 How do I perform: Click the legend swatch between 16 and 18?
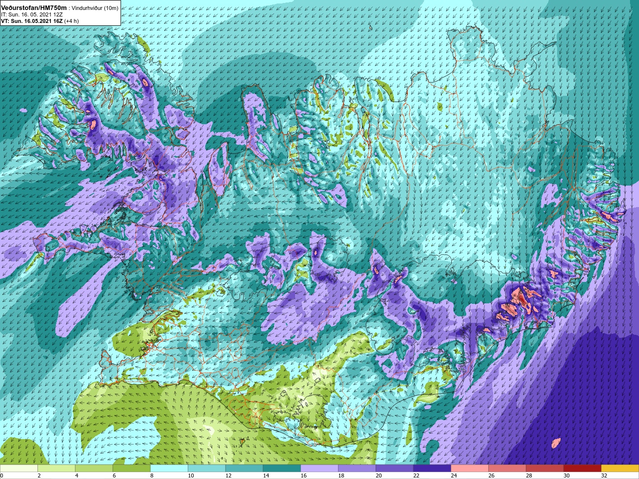[x=319, y=469]
